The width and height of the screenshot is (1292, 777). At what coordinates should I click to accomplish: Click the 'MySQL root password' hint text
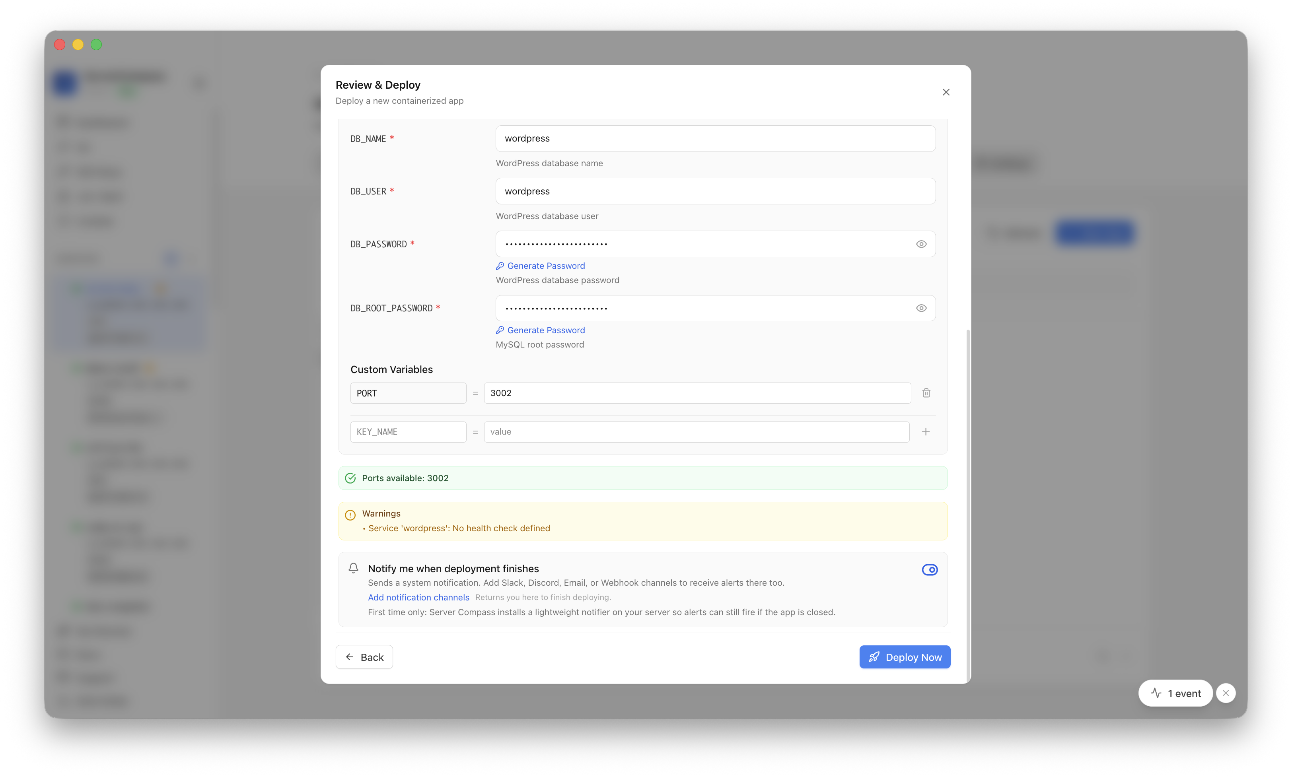[x=540, y=344]
